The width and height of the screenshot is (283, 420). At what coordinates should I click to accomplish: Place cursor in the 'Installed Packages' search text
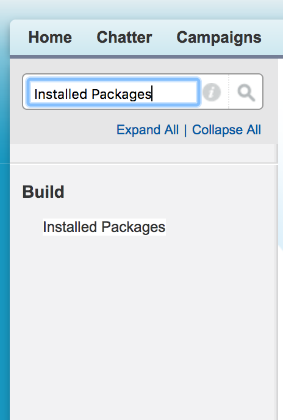[93, 94]
